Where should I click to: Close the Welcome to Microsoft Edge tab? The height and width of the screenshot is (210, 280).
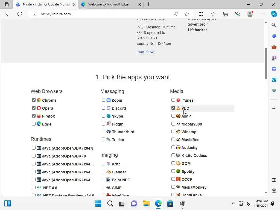(139, 4)
